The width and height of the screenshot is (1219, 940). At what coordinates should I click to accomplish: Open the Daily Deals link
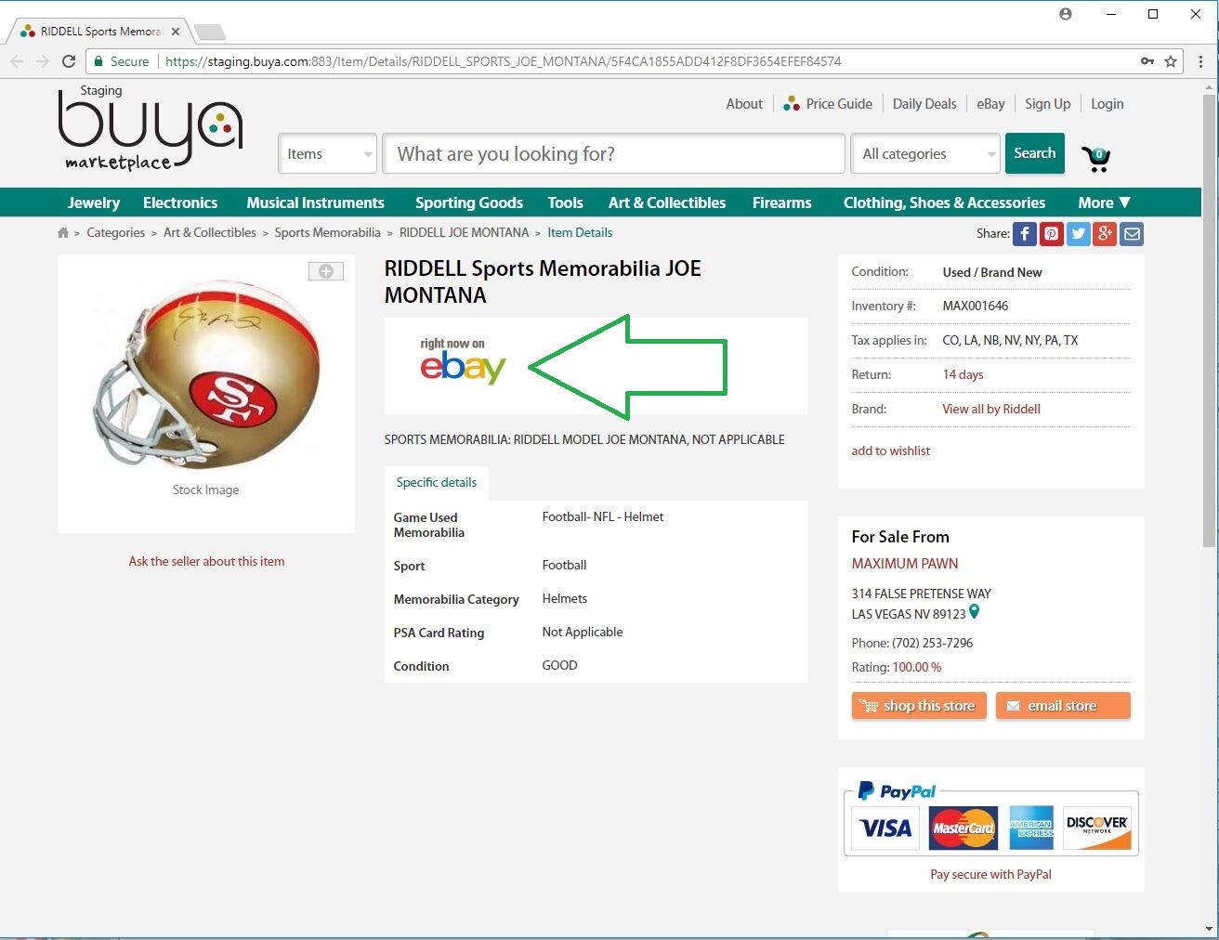click(924, 104)
